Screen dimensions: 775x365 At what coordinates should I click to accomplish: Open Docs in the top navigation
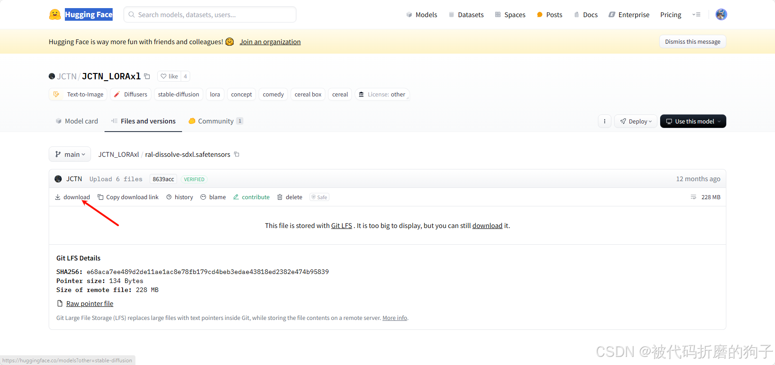(586, 14)
